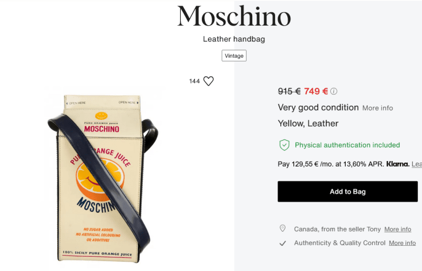Click the checkmark icon beside Authenticity & Quality Control
The image size is (422, 271).
283,243
